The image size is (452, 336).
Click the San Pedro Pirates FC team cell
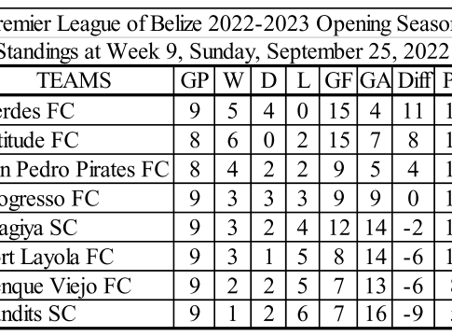87,169
